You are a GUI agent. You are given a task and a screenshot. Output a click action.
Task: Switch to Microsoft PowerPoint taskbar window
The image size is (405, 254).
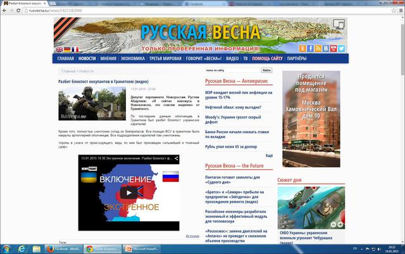click(141, 249)
